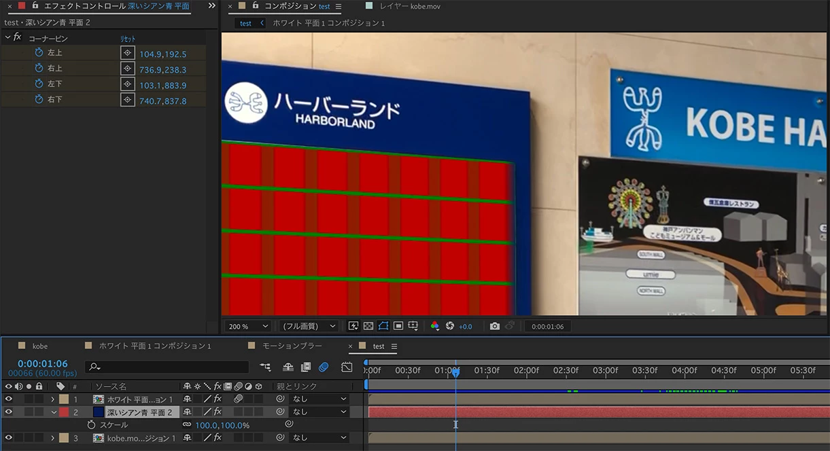Toggle the fx switch on Corner Pin effect

[17, 37]
